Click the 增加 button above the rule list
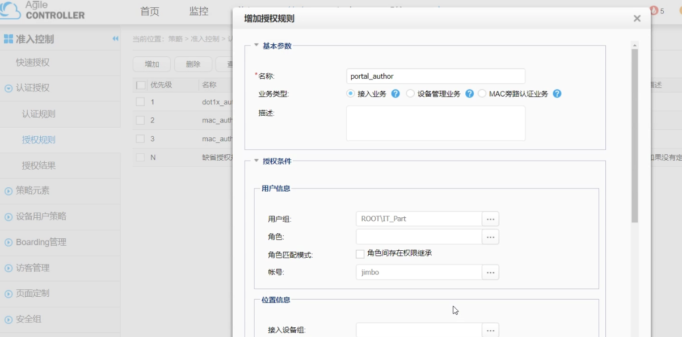Screen dimensions: 682x337 coord(151,64)
